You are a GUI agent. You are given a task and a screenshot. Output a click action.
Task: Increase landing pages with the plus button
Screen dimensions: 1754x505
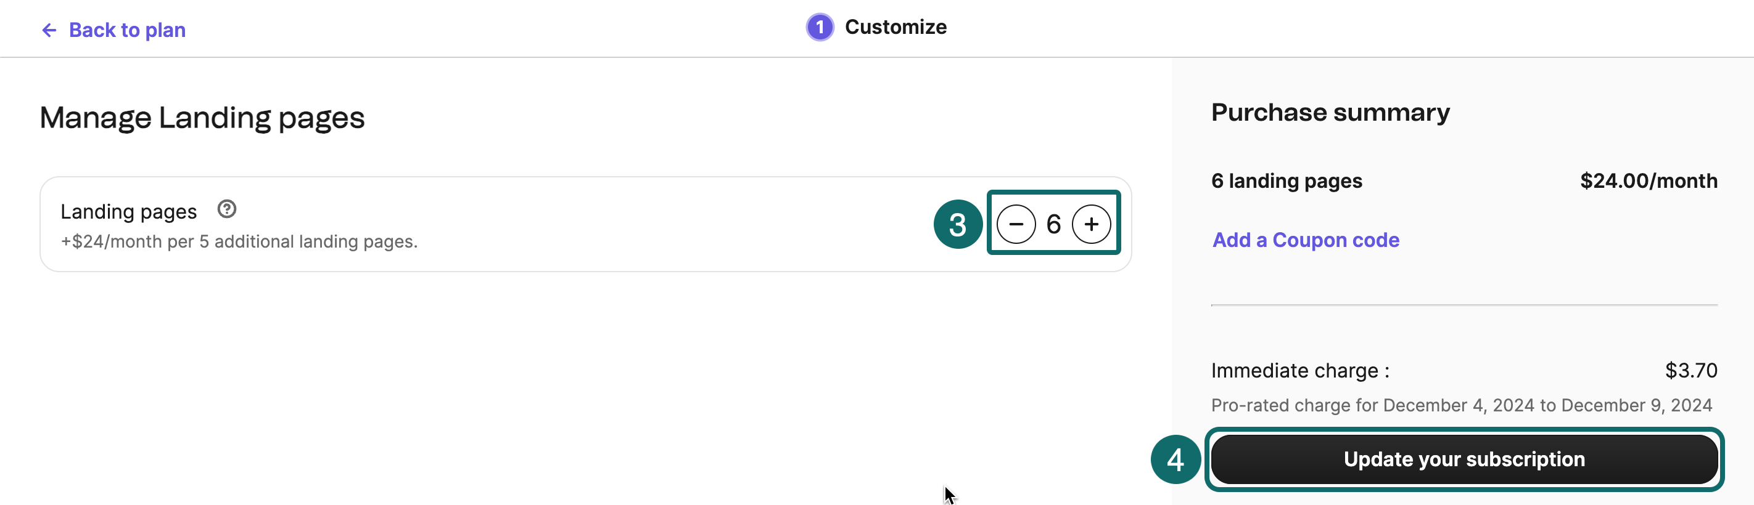[x=1091, y=224]
